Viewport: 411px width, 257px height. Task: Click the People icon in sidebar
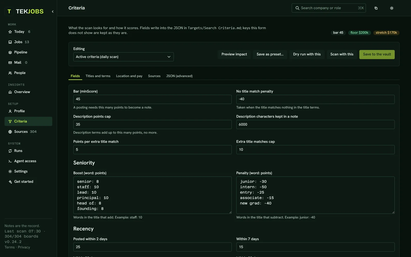10,73
